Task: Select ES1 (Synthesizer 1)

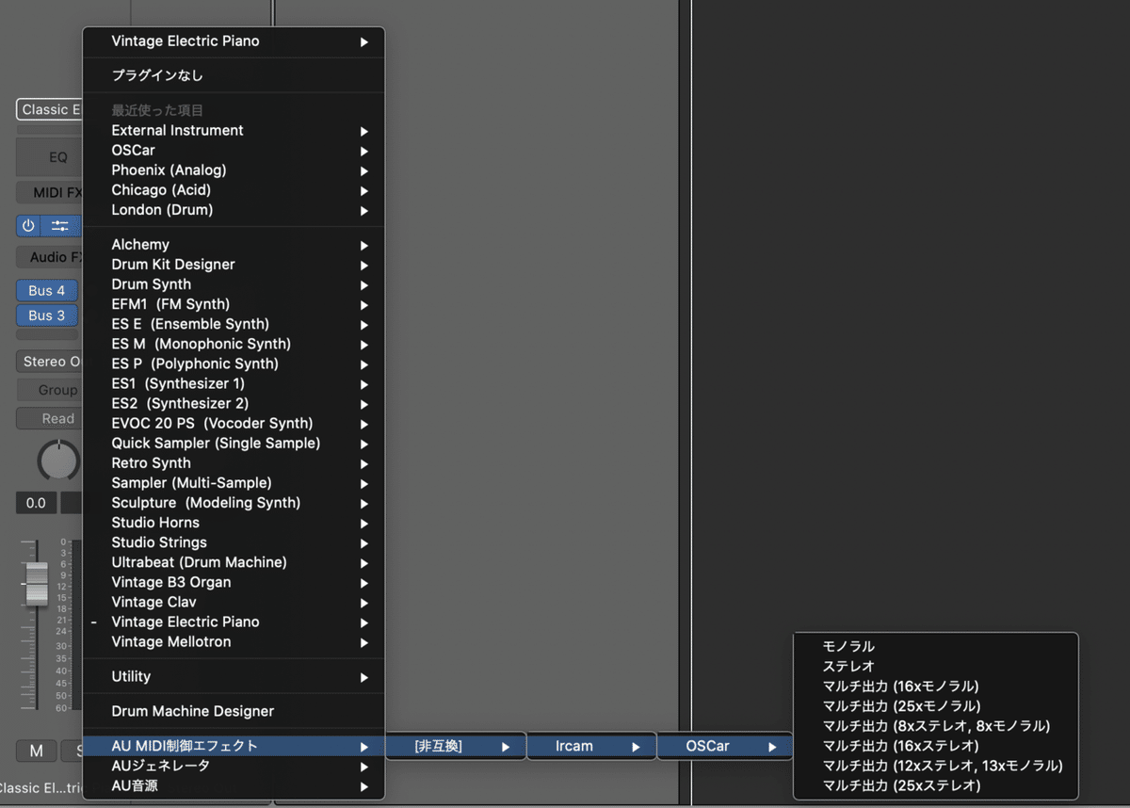Action: [234, 383]
